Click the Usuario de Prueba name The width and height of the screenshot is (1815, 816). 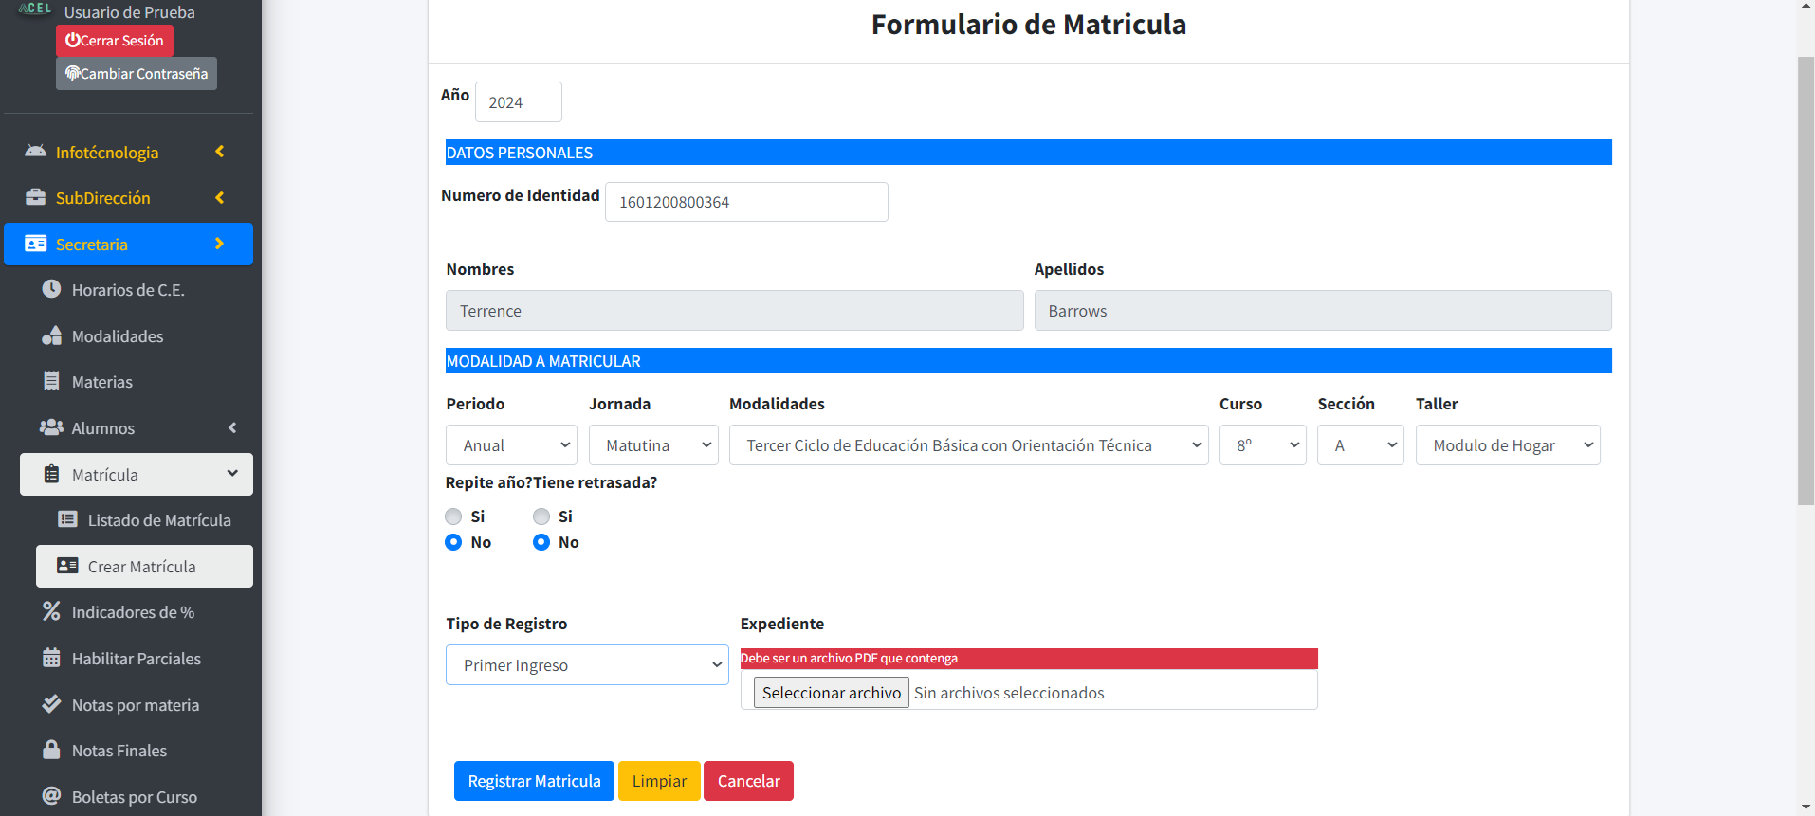[x=130, y=12]
